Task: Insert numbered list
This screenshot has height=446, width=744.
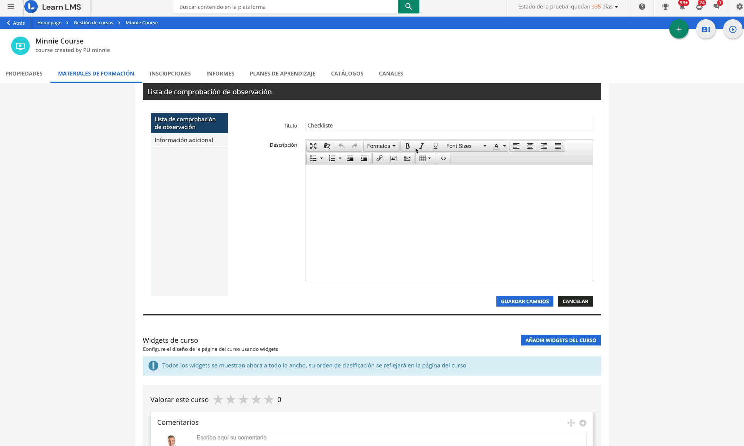Action: coord(332,158)
